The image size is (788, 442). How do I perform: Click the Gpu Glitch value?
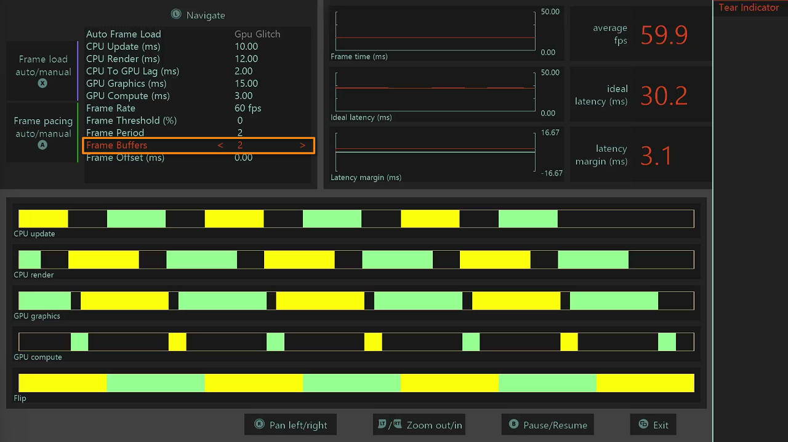click(257, 34)
